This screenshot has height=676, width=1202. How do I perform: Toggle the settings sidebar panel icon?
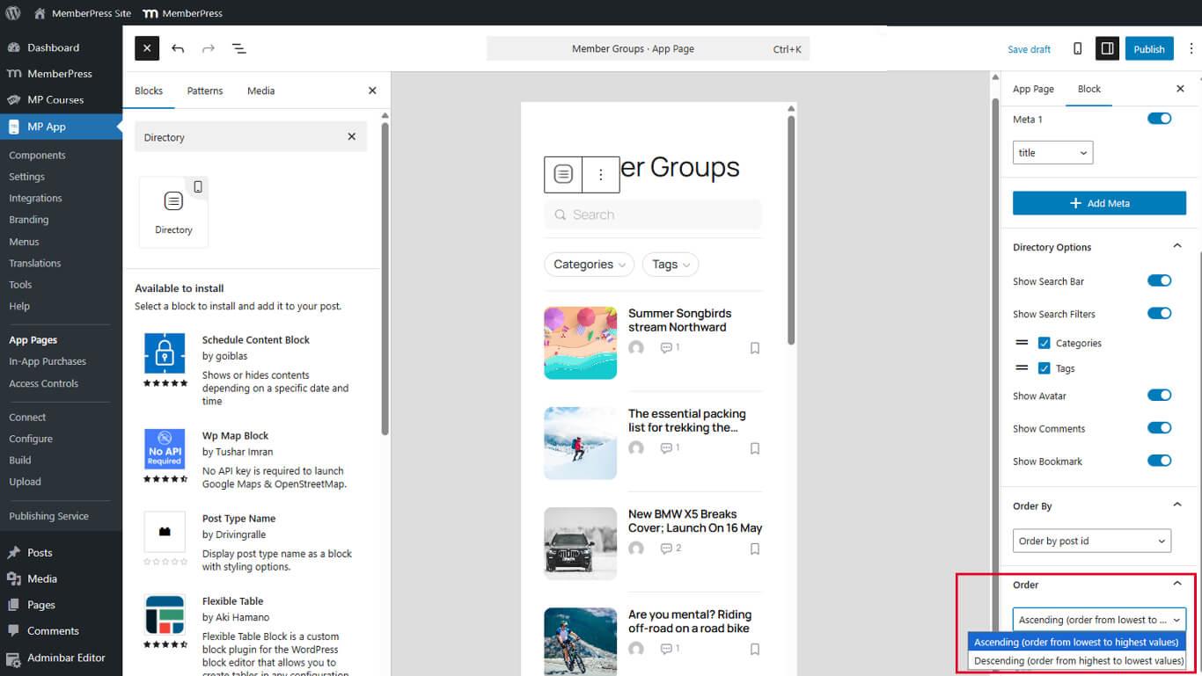click(1107, 49)
